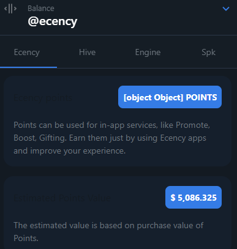Click the Balance label

41,9
